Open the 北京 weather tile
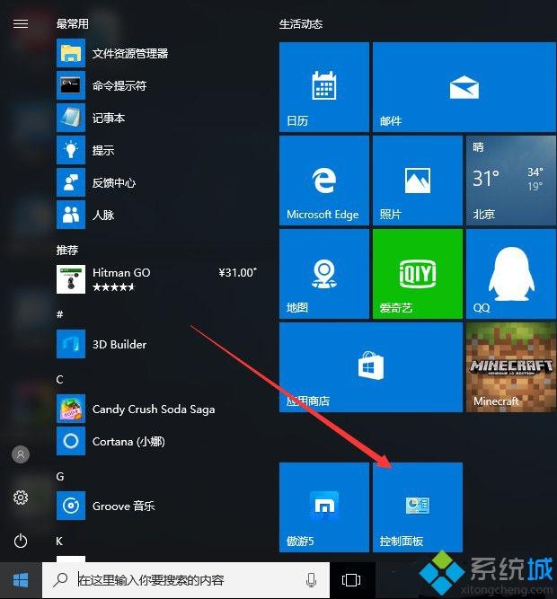Screen dimensions: 557x599 pos(511,181)
